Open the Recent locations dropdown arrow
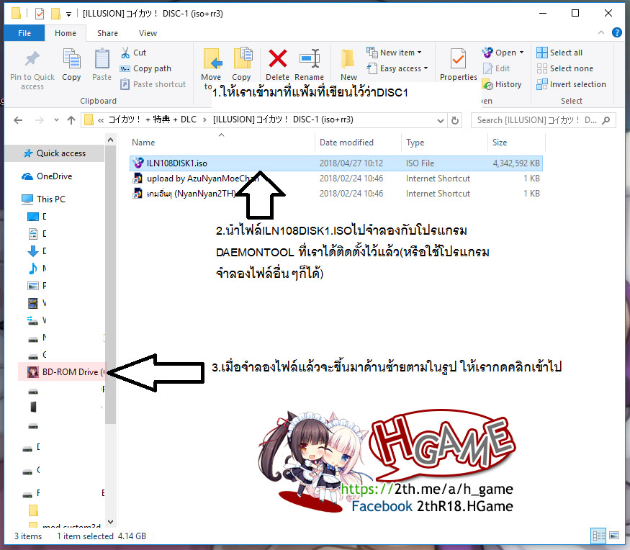 (x=56, y=120)
